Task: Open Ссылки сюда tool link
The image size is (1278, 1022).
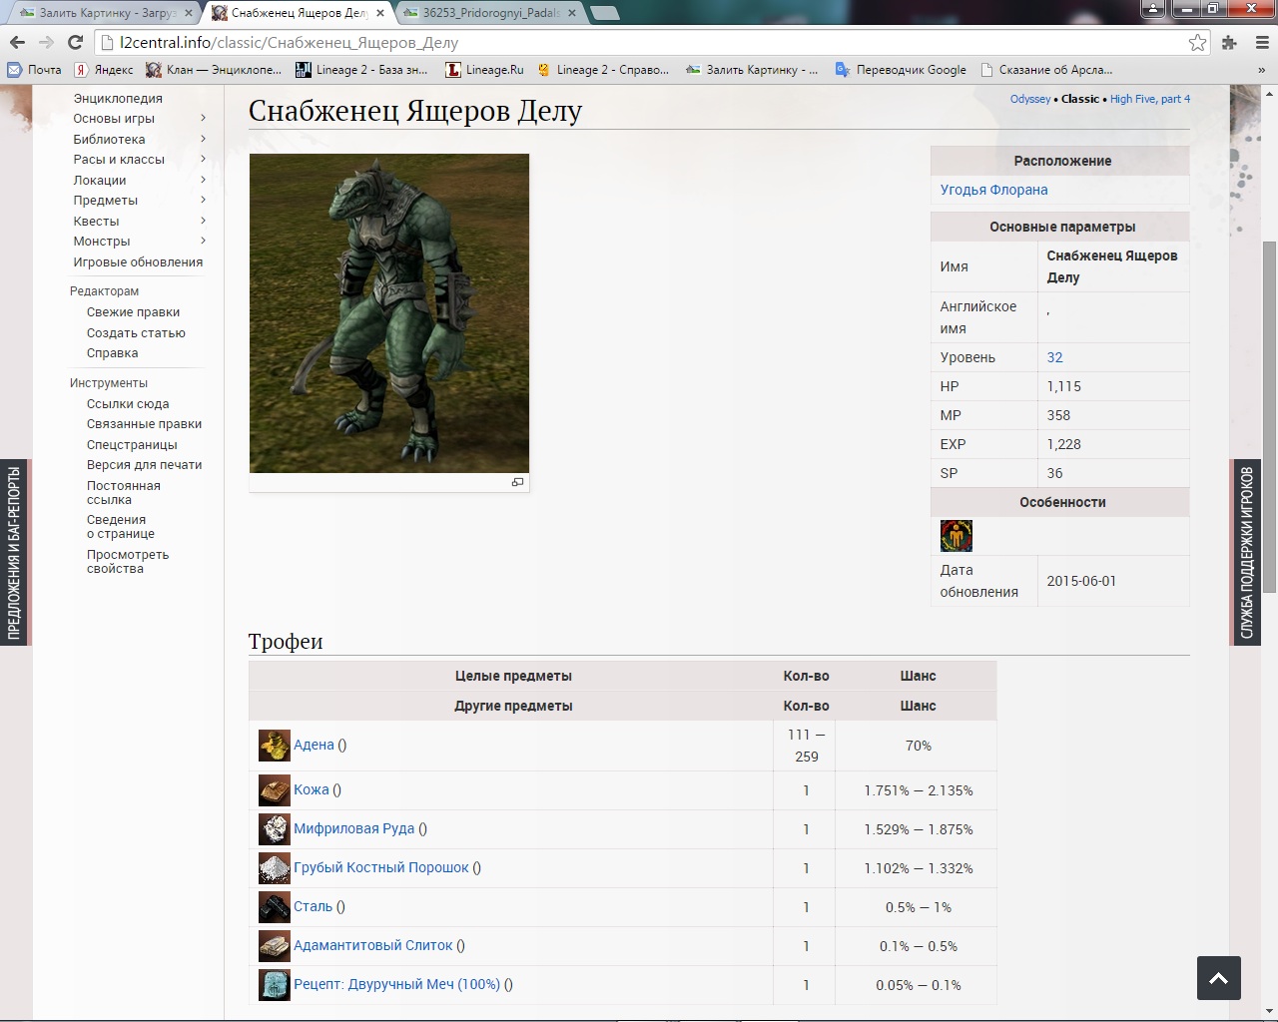Action: (x=128, y=404)
